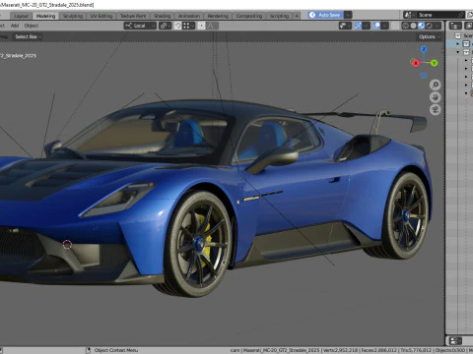Viewport: 473px width, 354px height.
Task: Toggle the snapping magnet button
Action: tap(177, 26)
